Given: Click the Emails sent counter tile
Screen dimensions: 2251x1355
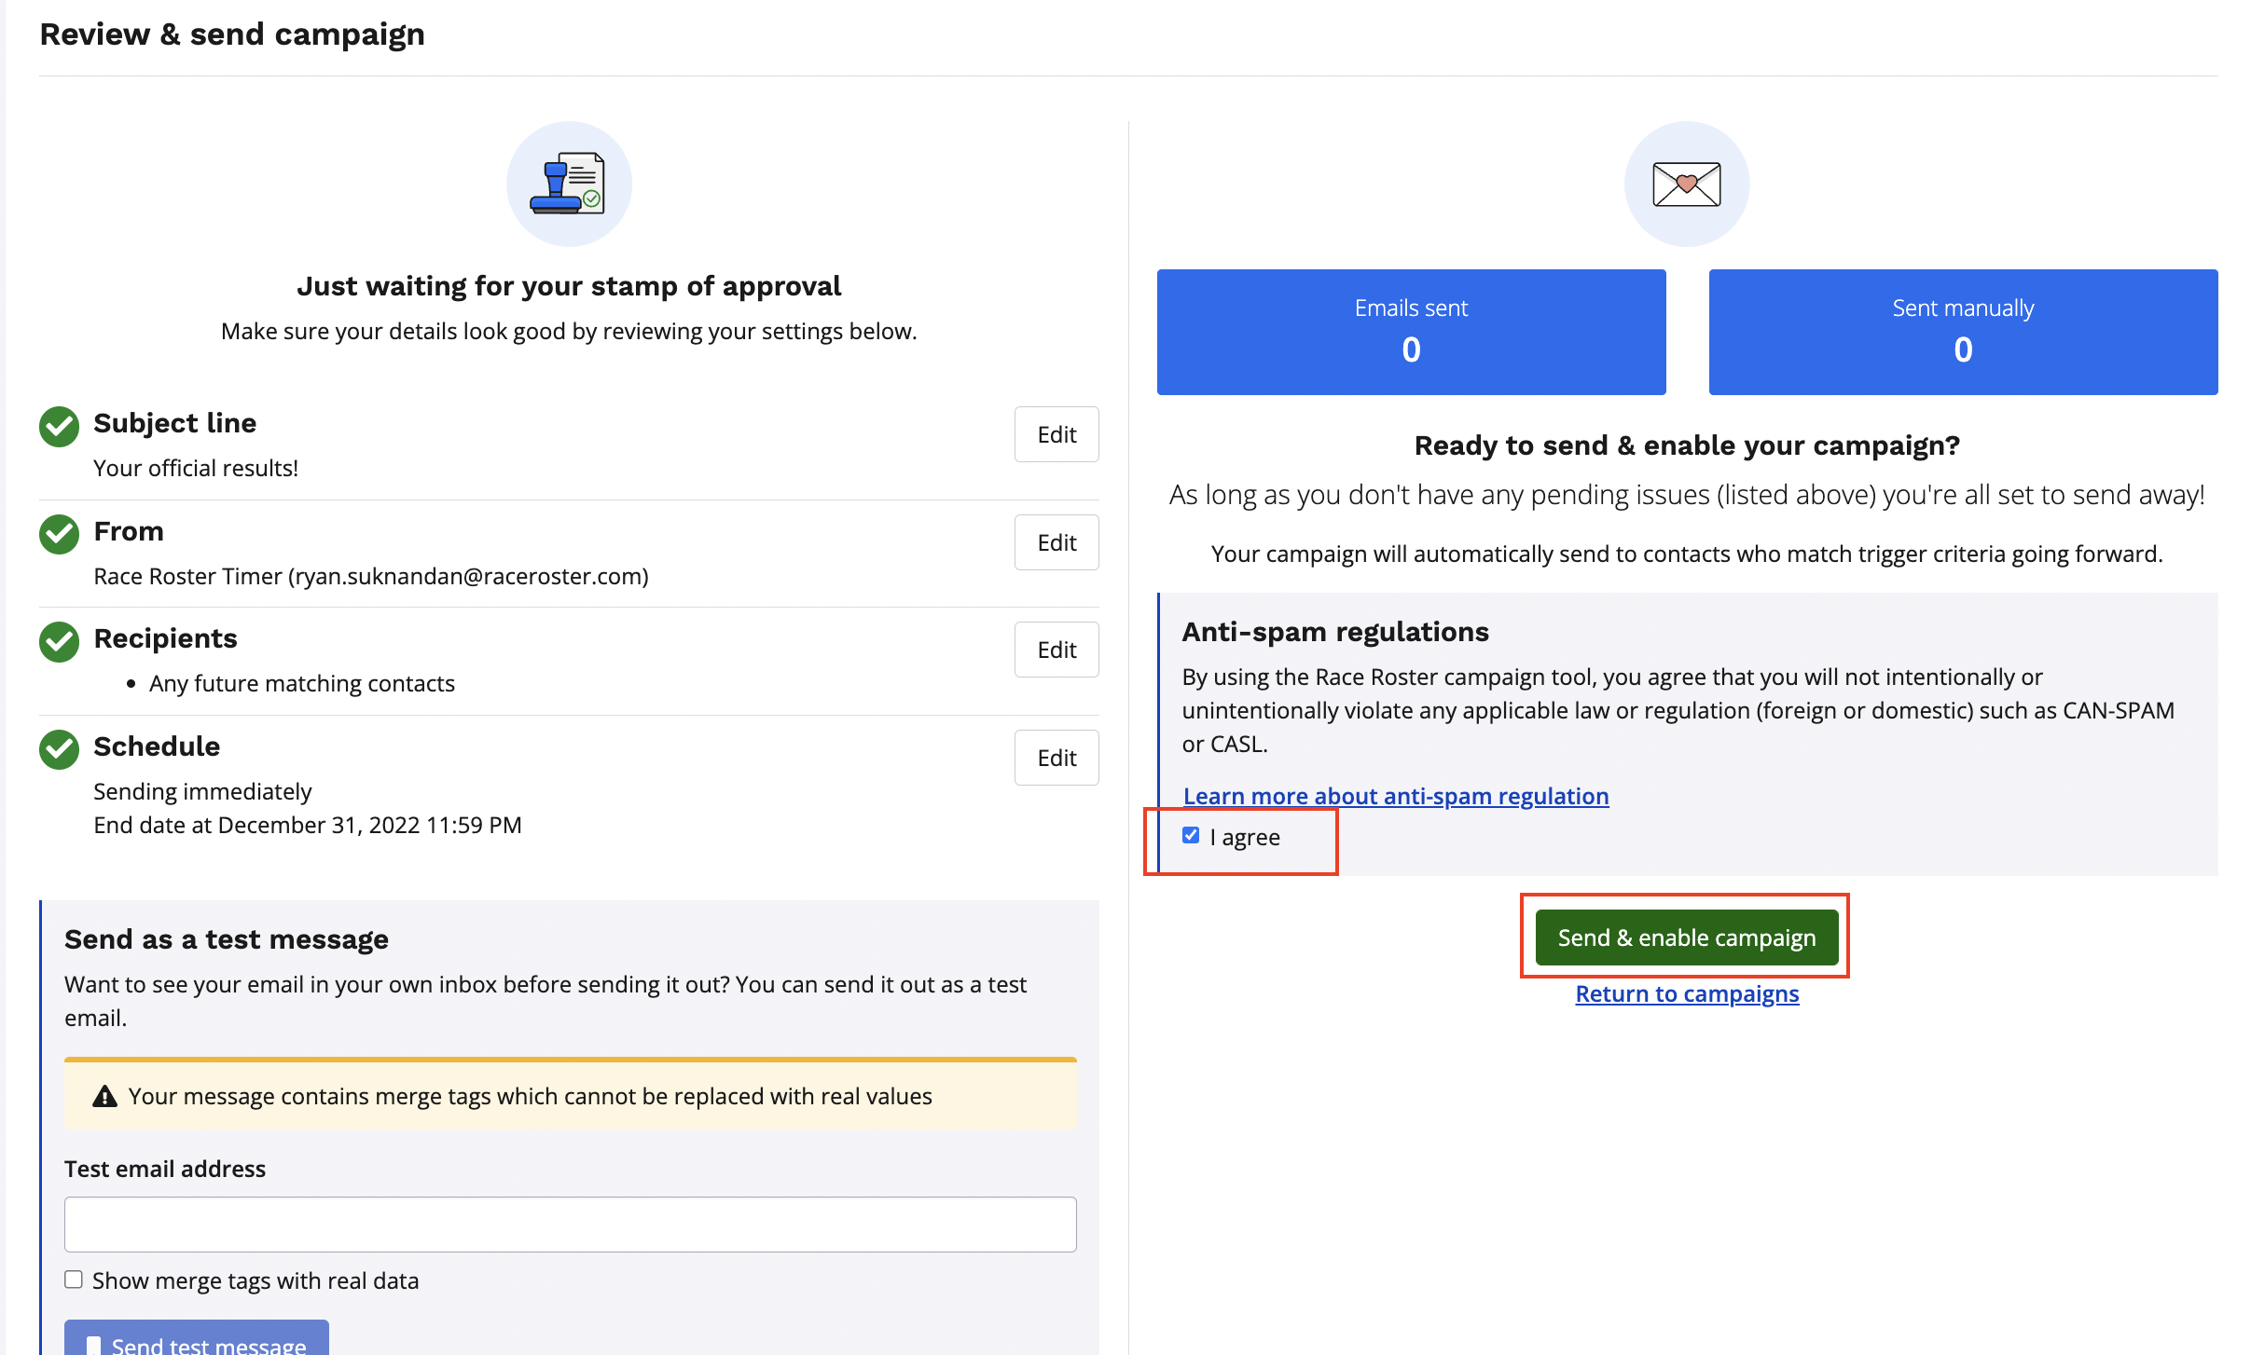Looking at the screenshot, I should click(x=1411, y=332).
